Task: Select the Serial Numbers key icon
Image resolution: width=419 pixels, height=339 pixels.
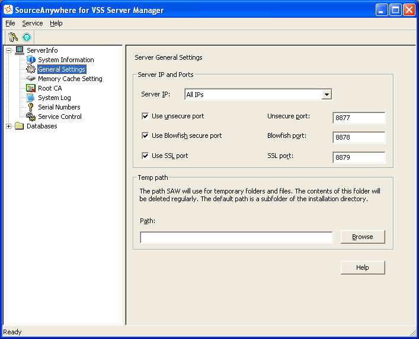Action: tap(31, 107)
